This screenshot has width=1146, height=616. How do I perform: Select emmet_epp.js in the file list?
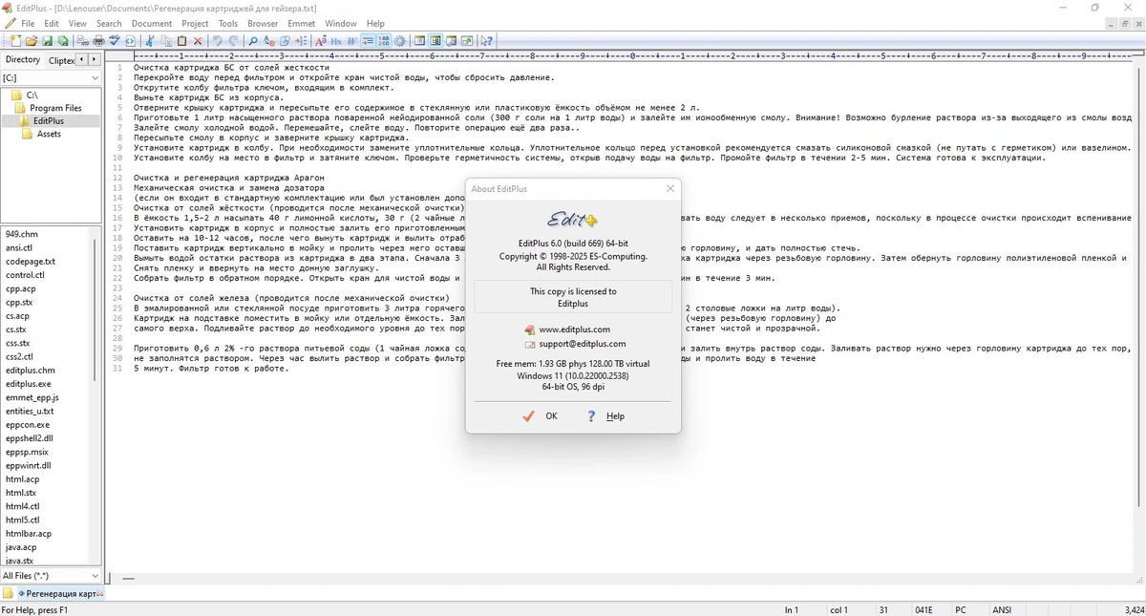32,397
